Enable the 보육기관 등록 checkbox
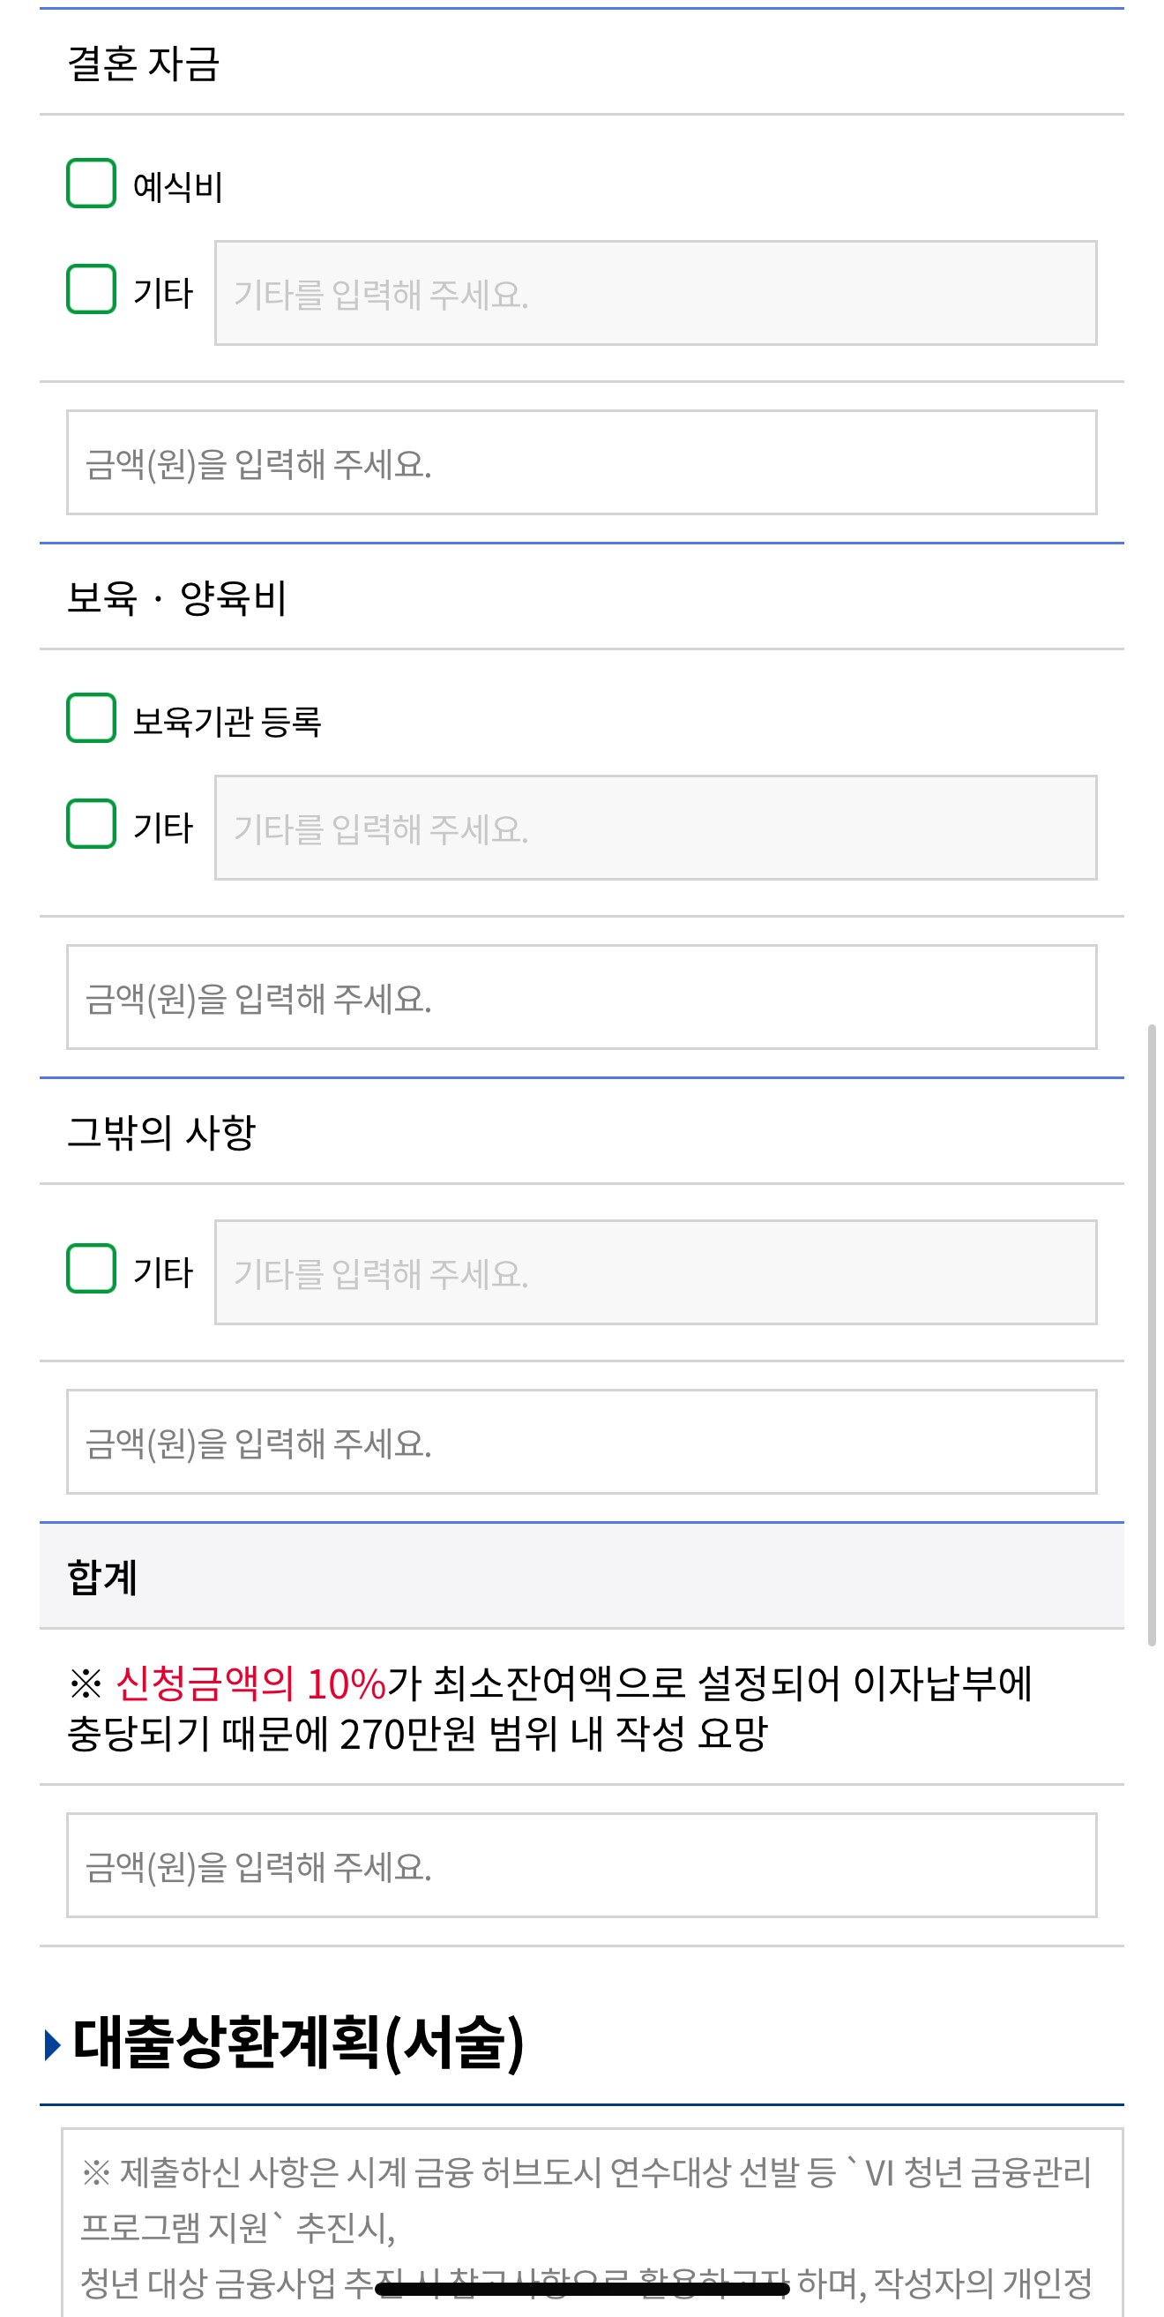 click(90, 717)
